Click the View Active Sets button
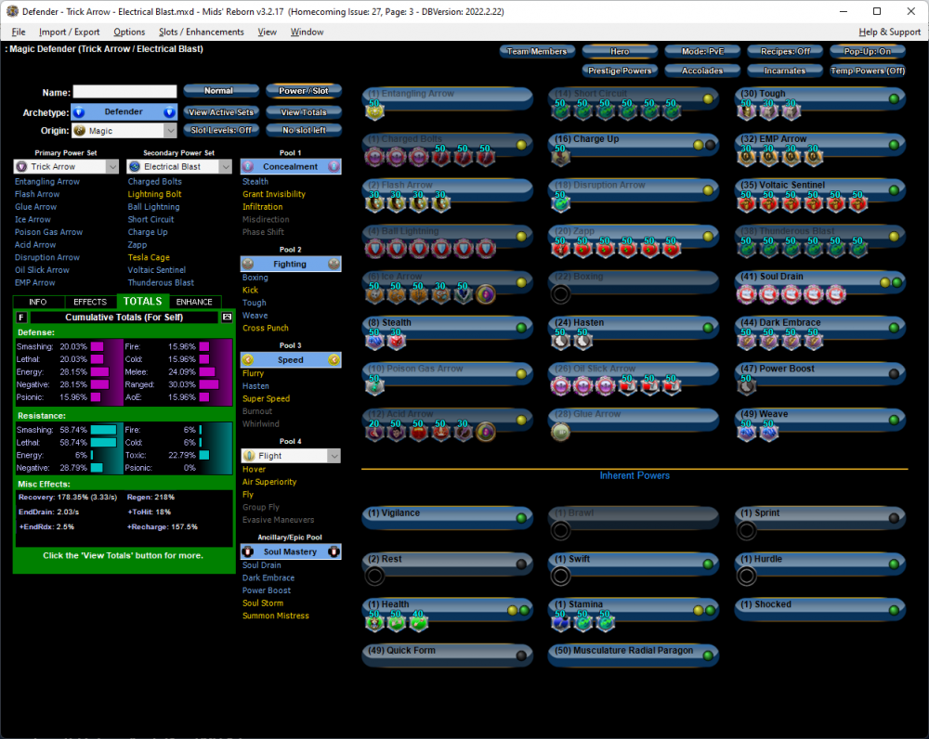This screenshot has width=929, height=739. coord(220,112)
